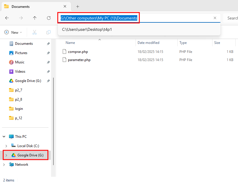Click the pin icon beside Music
This screenshot has width=238, height=182.
(x=48, y=62)
